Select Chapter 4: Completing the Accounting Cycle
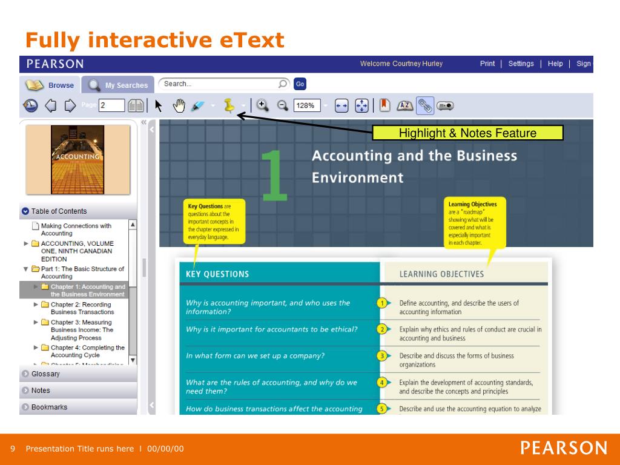620x465 pixels. coord(87,351)
